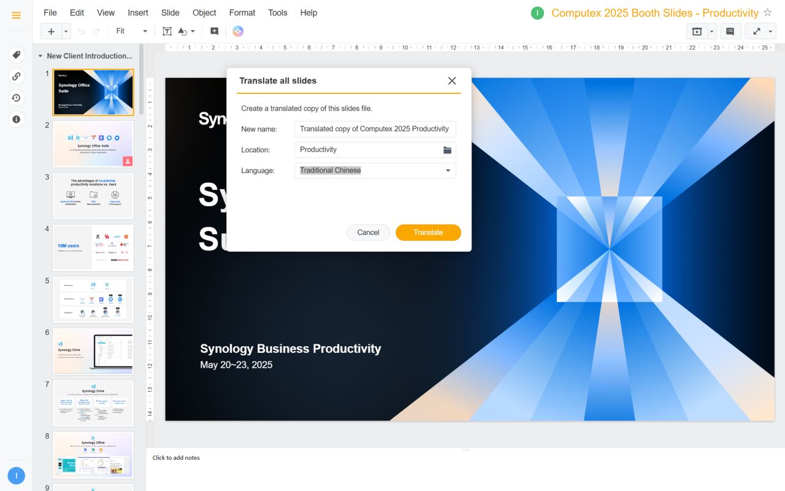The width and height of the screenshot is (785, 491).
Task: Click the Translate button
Action: coord(428,233)
